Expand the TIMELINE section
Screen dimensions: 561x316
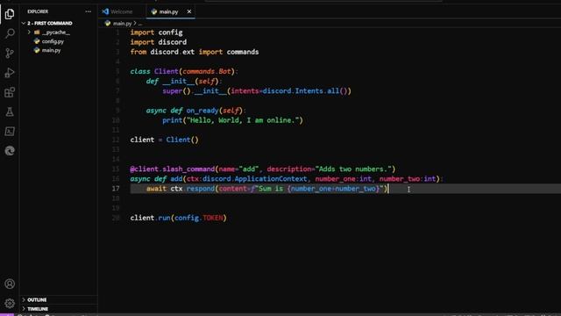(x=38, y=309)
